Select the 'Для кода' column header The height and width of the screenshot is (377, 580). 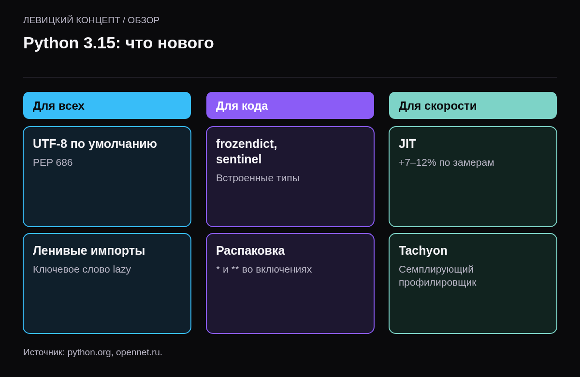[x=290, y=105]
